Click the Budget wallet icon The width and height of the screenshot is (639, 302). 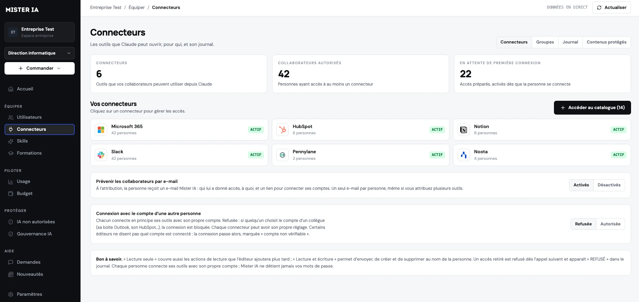click(x=11, y=194)
